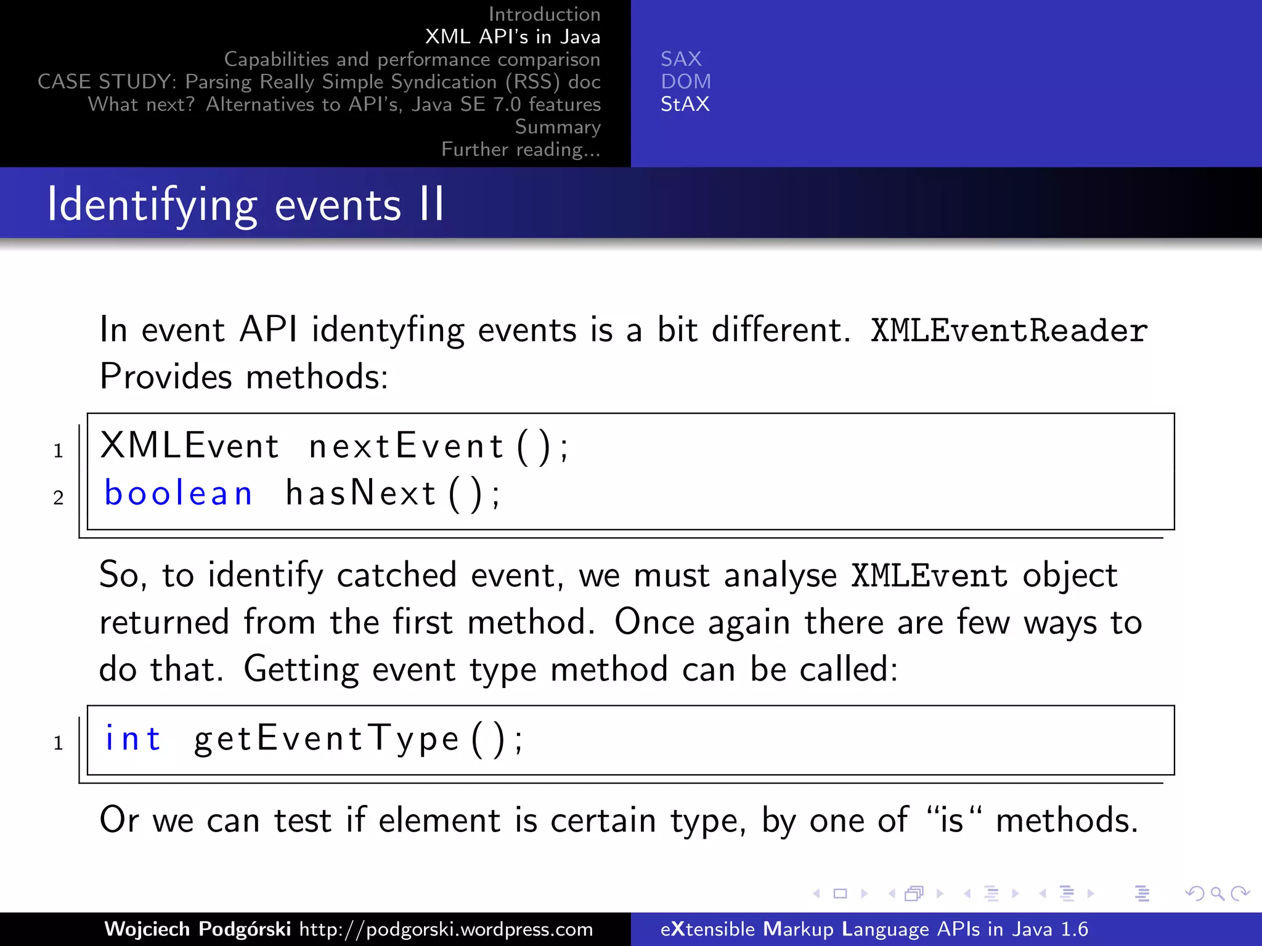Click the 'boolean hasNext();' code line
The width and height of the screenshot is (1262, 946).
301,493
